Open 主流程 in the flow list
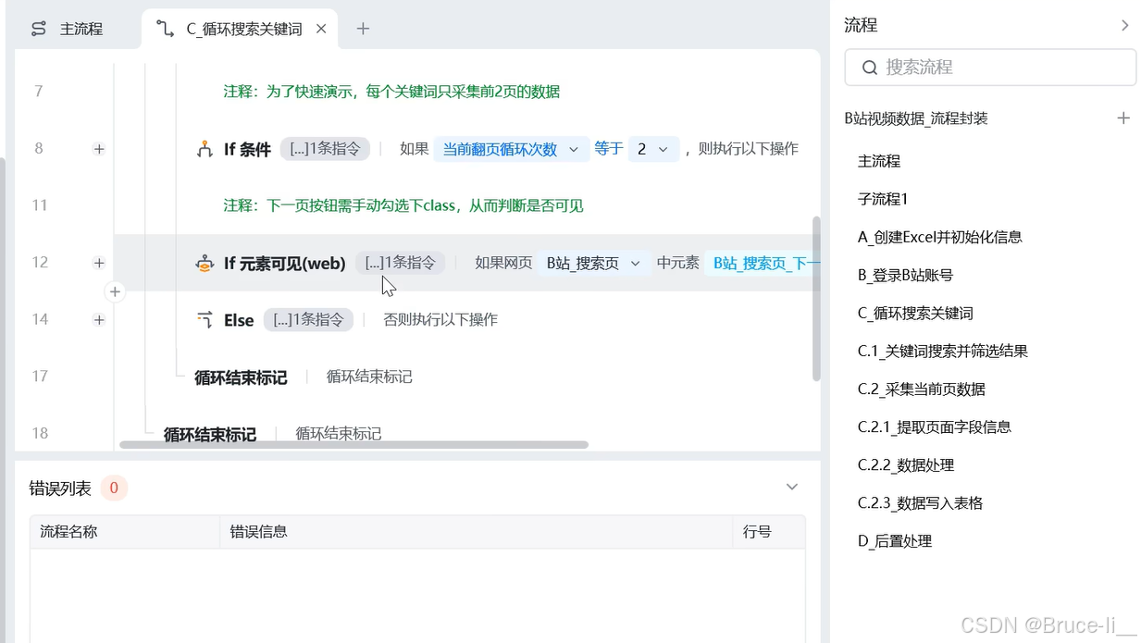This screenshot has width=1141, height=643. tap(879, 161)
